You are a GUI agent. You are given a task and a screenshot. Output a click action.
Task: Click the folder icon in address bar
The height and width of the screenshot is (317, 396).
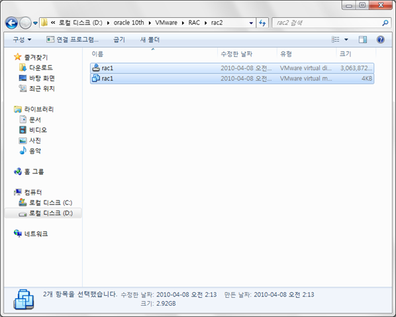click(x=44, y=23)
